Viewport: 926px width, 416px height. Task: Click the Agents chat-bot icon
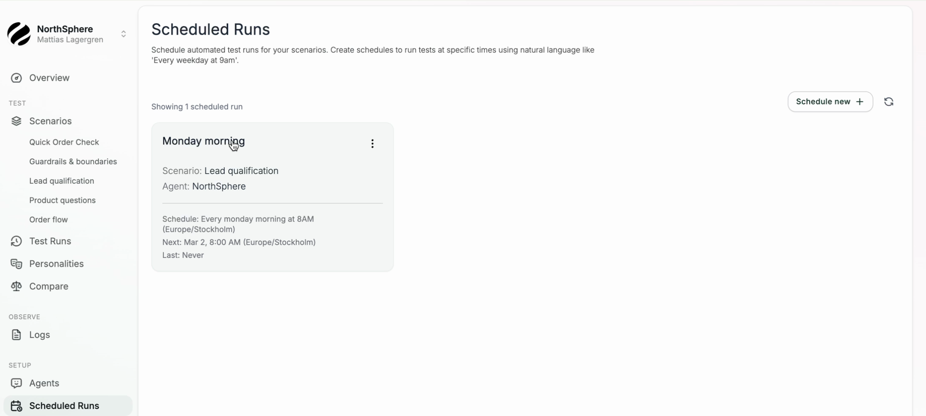[x=17, y=383]
